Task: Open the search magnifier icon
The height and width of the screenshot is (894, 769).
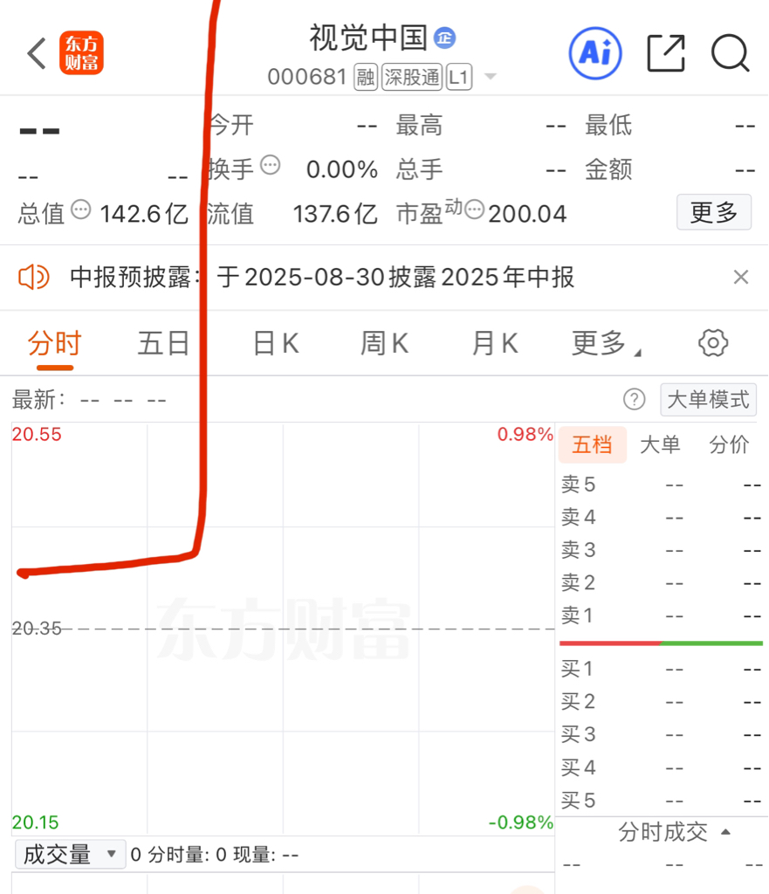Action: coord(731,53)
